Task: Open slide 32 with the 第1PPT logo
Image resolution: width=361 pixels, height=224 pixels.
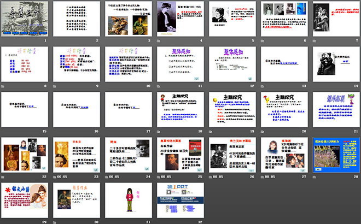Action: (x=179, y=200)
